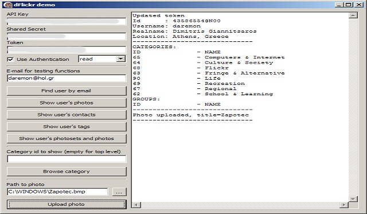Focus the E-mail for testing functions field
Screen dimensions: 367x214
tap(67, 78)
